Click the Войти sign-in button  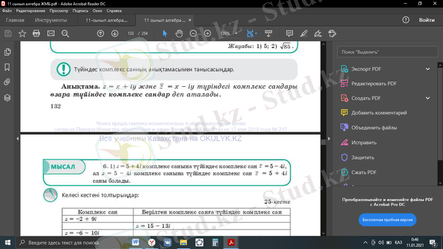pyautogui.click(x=426, y=20)
